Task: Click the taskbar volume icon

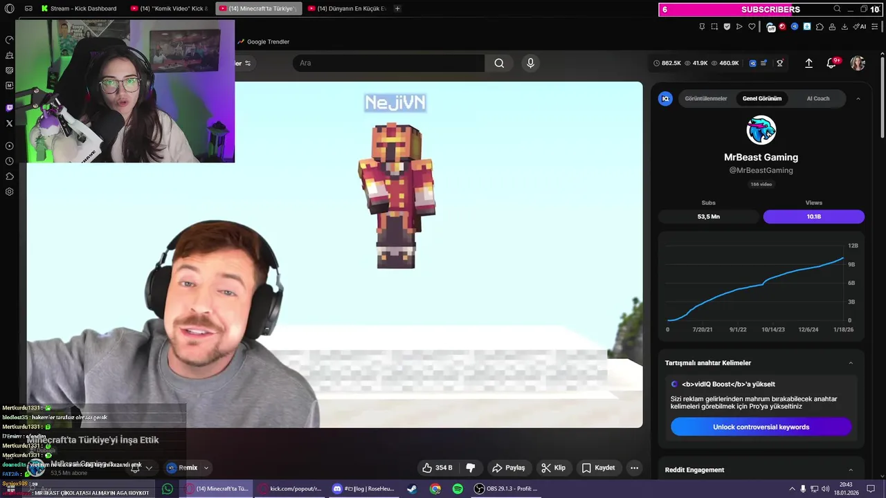Action: tap(826, 489)
